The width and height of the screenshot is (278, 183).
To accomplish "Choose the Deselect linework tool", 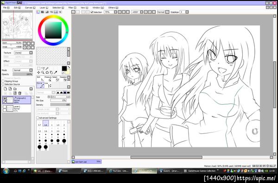I will (x=63, y=79).
